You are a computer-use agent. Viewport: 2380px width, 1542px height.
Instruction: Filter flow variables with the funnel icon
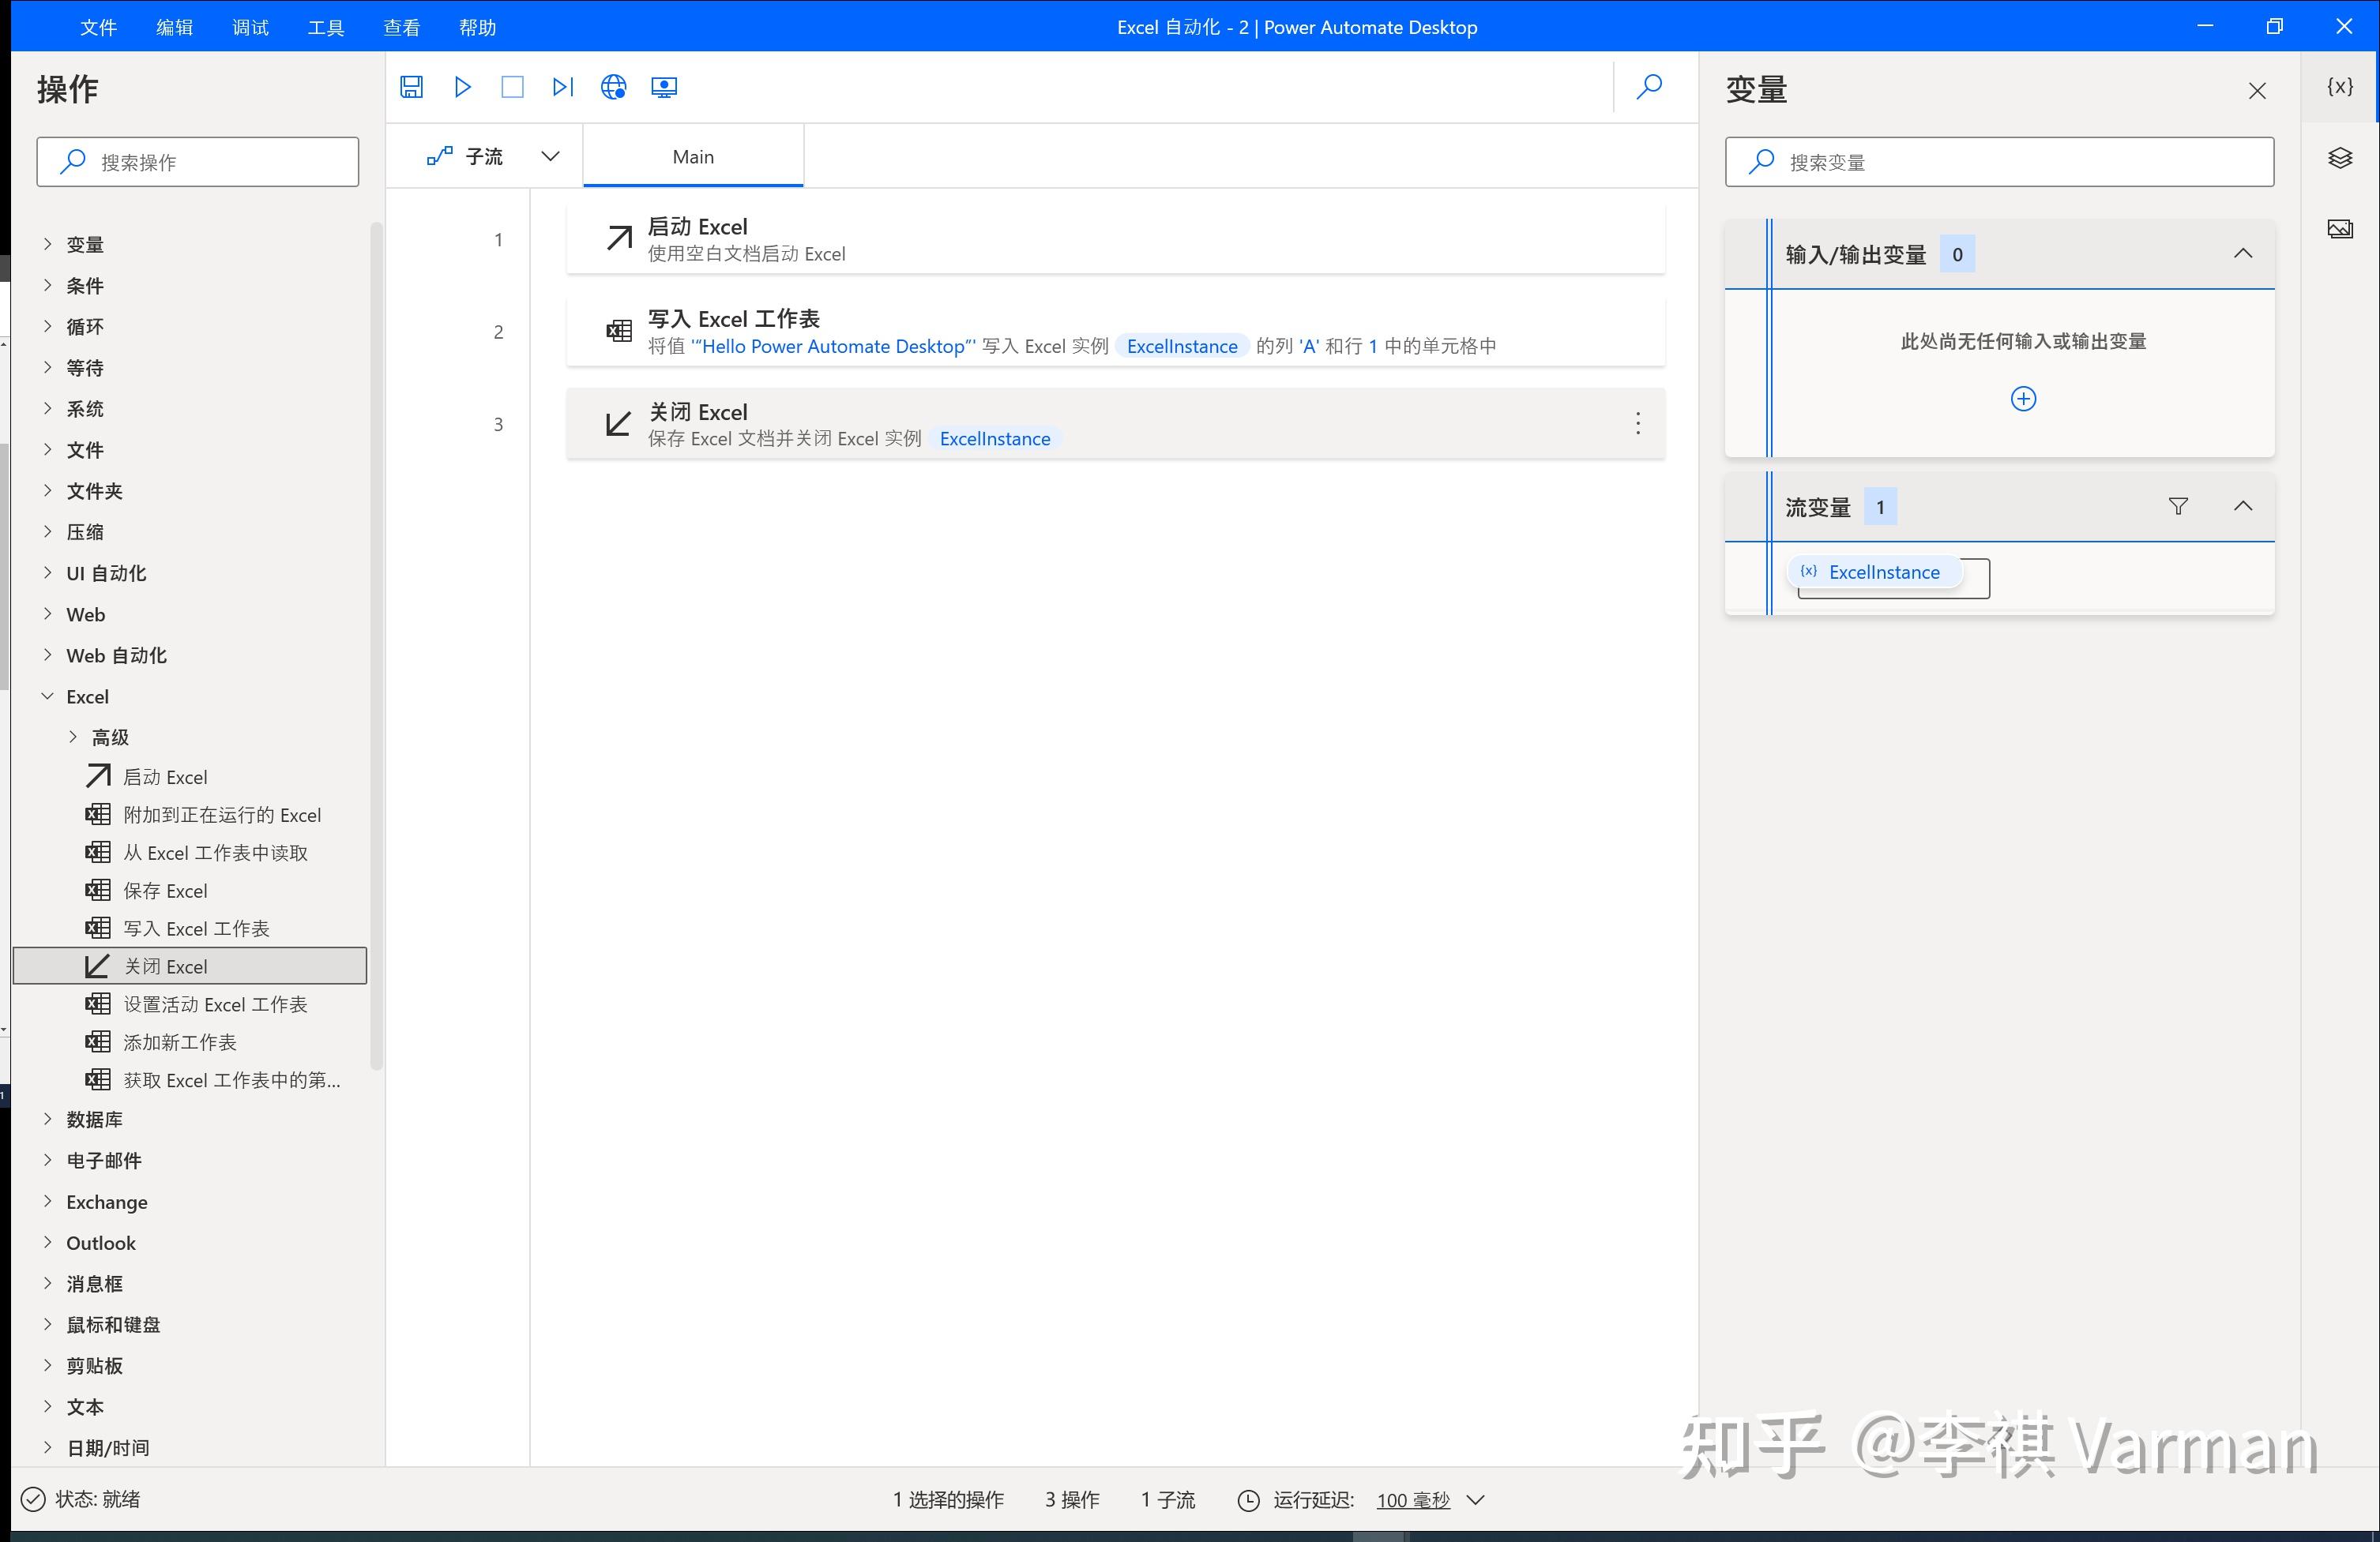[x=2178, y=505]
